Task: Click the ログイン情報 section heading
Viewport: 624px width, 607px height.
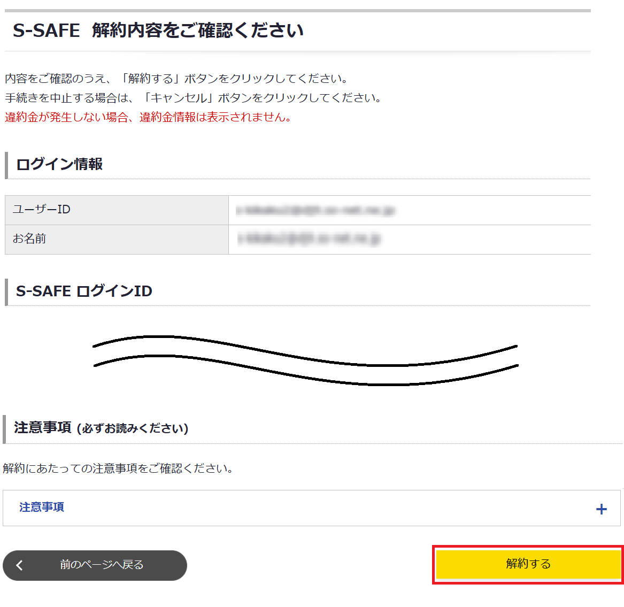Action: pos(59,164)
